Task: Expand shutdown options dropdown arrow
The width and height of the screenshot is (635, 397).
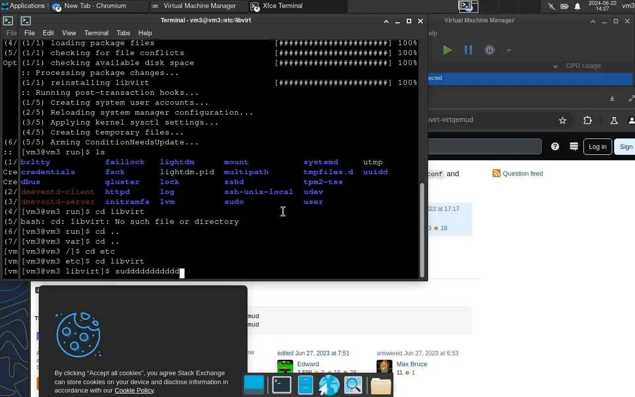Action: (x=508, y=50)
